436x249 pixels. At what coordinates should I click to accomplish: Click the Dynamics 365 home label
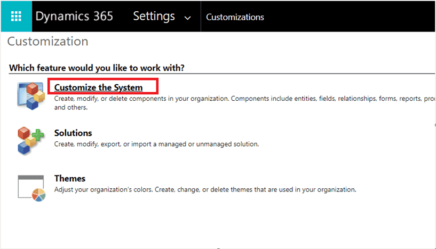coord(74,16)
